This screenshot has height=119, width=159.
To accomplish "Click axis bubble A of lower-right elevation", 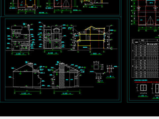I will coord(80,93).
